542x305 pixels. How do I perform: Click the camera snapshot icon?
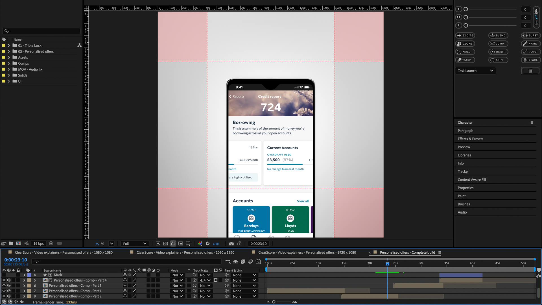[x=231, y=244]
